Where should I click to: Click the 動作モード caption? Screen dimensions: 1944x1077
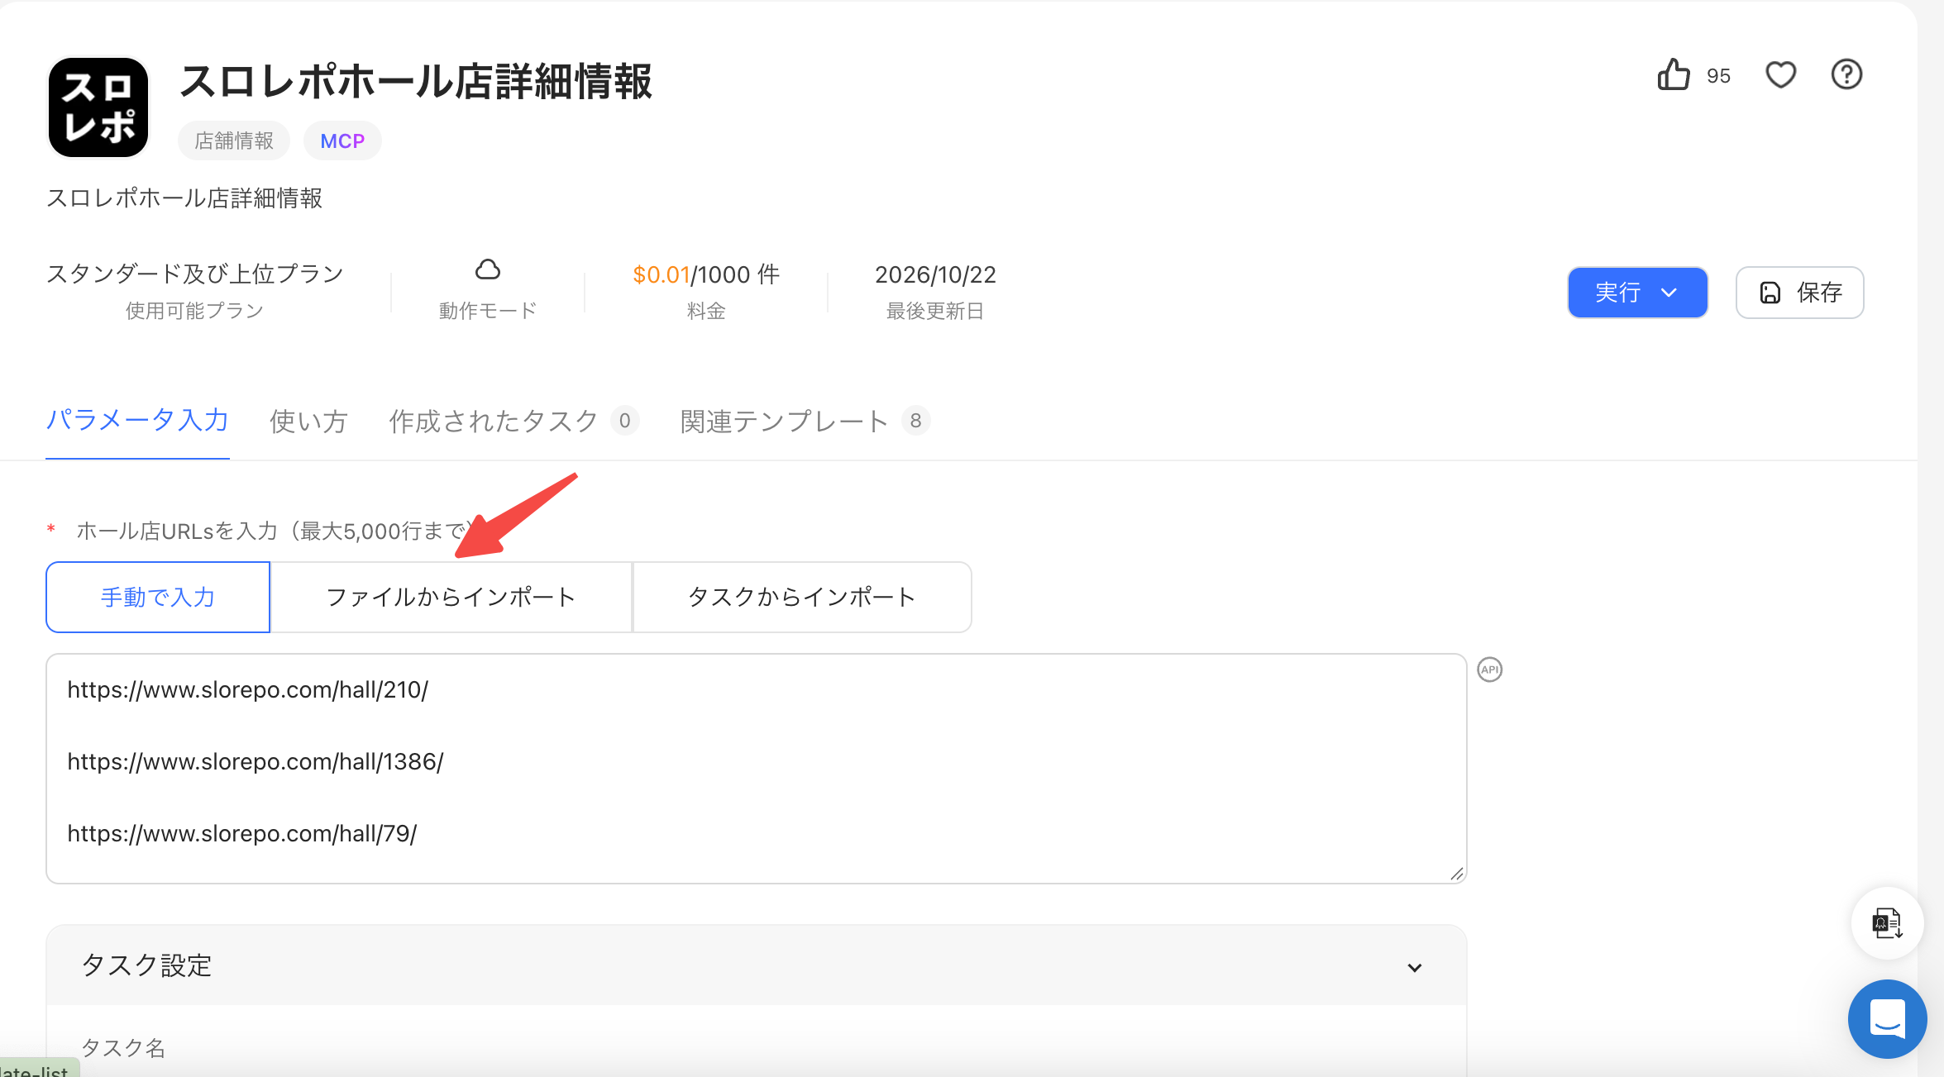[488, 311]
